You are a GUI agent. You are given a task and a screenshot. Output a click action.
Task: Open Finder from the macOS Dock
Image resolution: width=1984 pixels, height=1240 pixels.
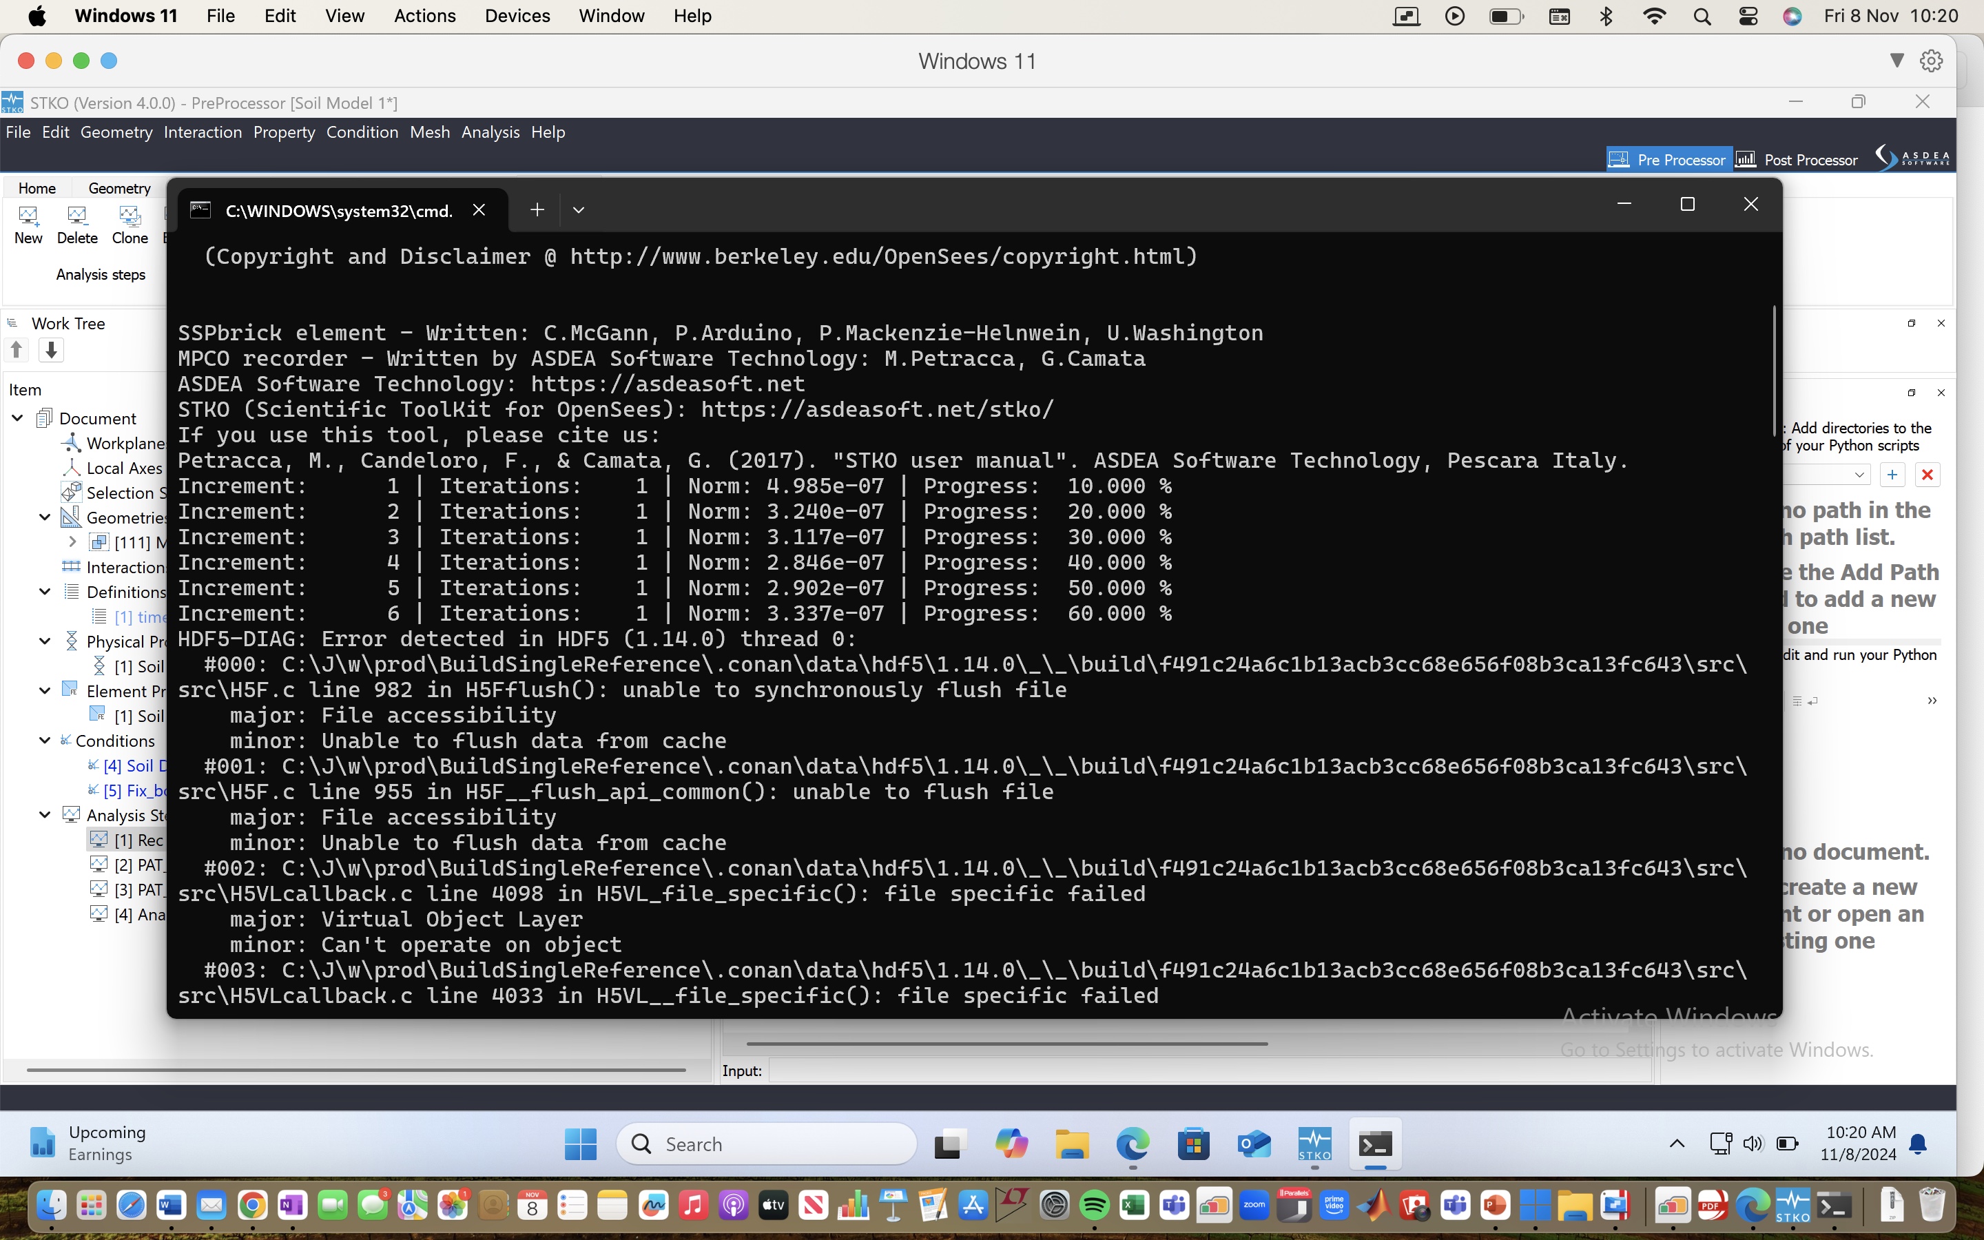pos(52,1205)
